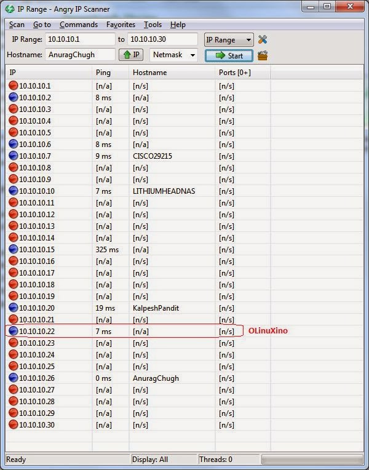The height and width of the screenshot is (470, 369).
Task: Click the Ready status text
Action: pyautogui.click(x=16, y=459)
